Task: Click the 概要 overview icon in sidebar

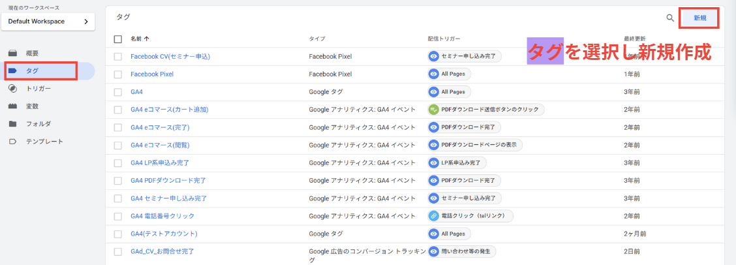Action: (12, 53)
